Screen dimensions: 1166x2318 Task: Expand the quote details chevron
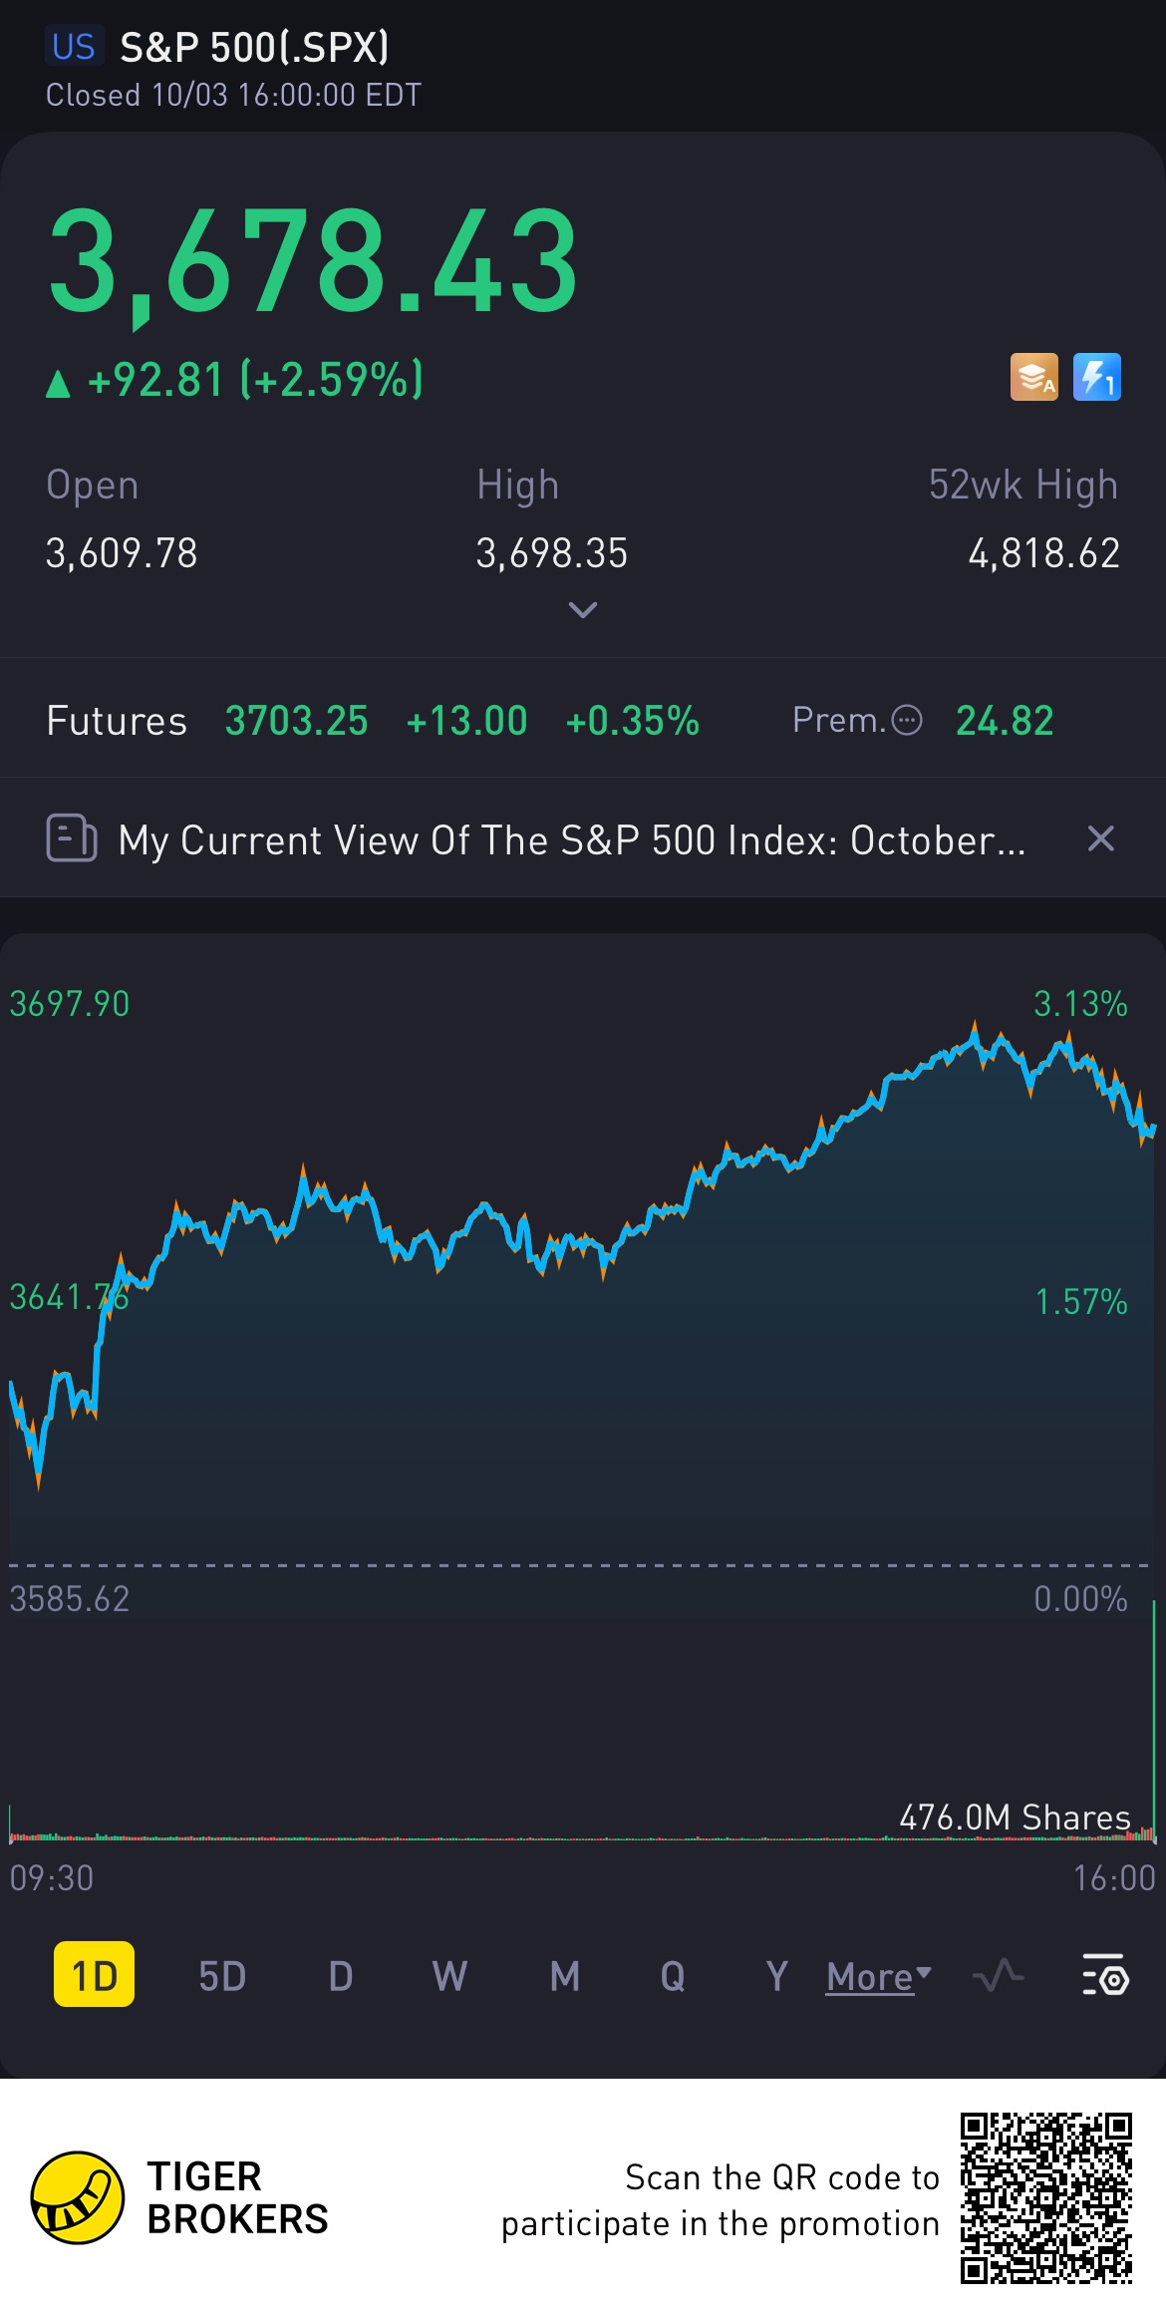coord(582,609)
